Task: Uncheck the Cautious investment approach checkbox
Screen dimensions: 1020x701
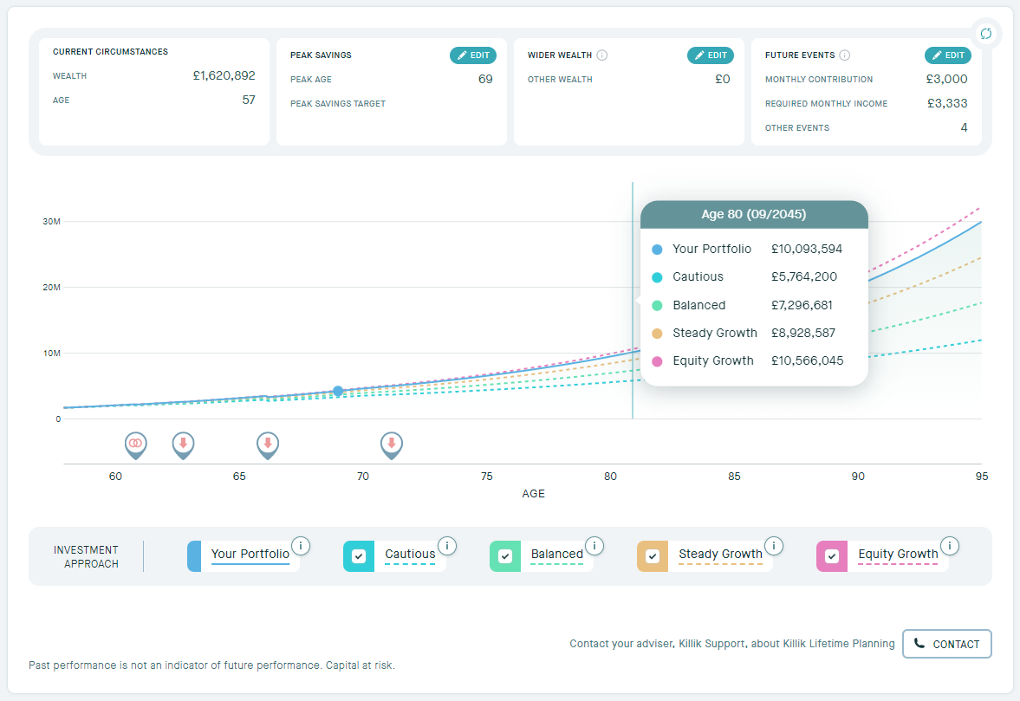Action: (359, 556)
